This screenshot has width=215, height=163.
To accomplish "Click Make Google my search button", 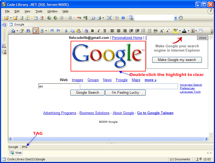I will point(177,60).
